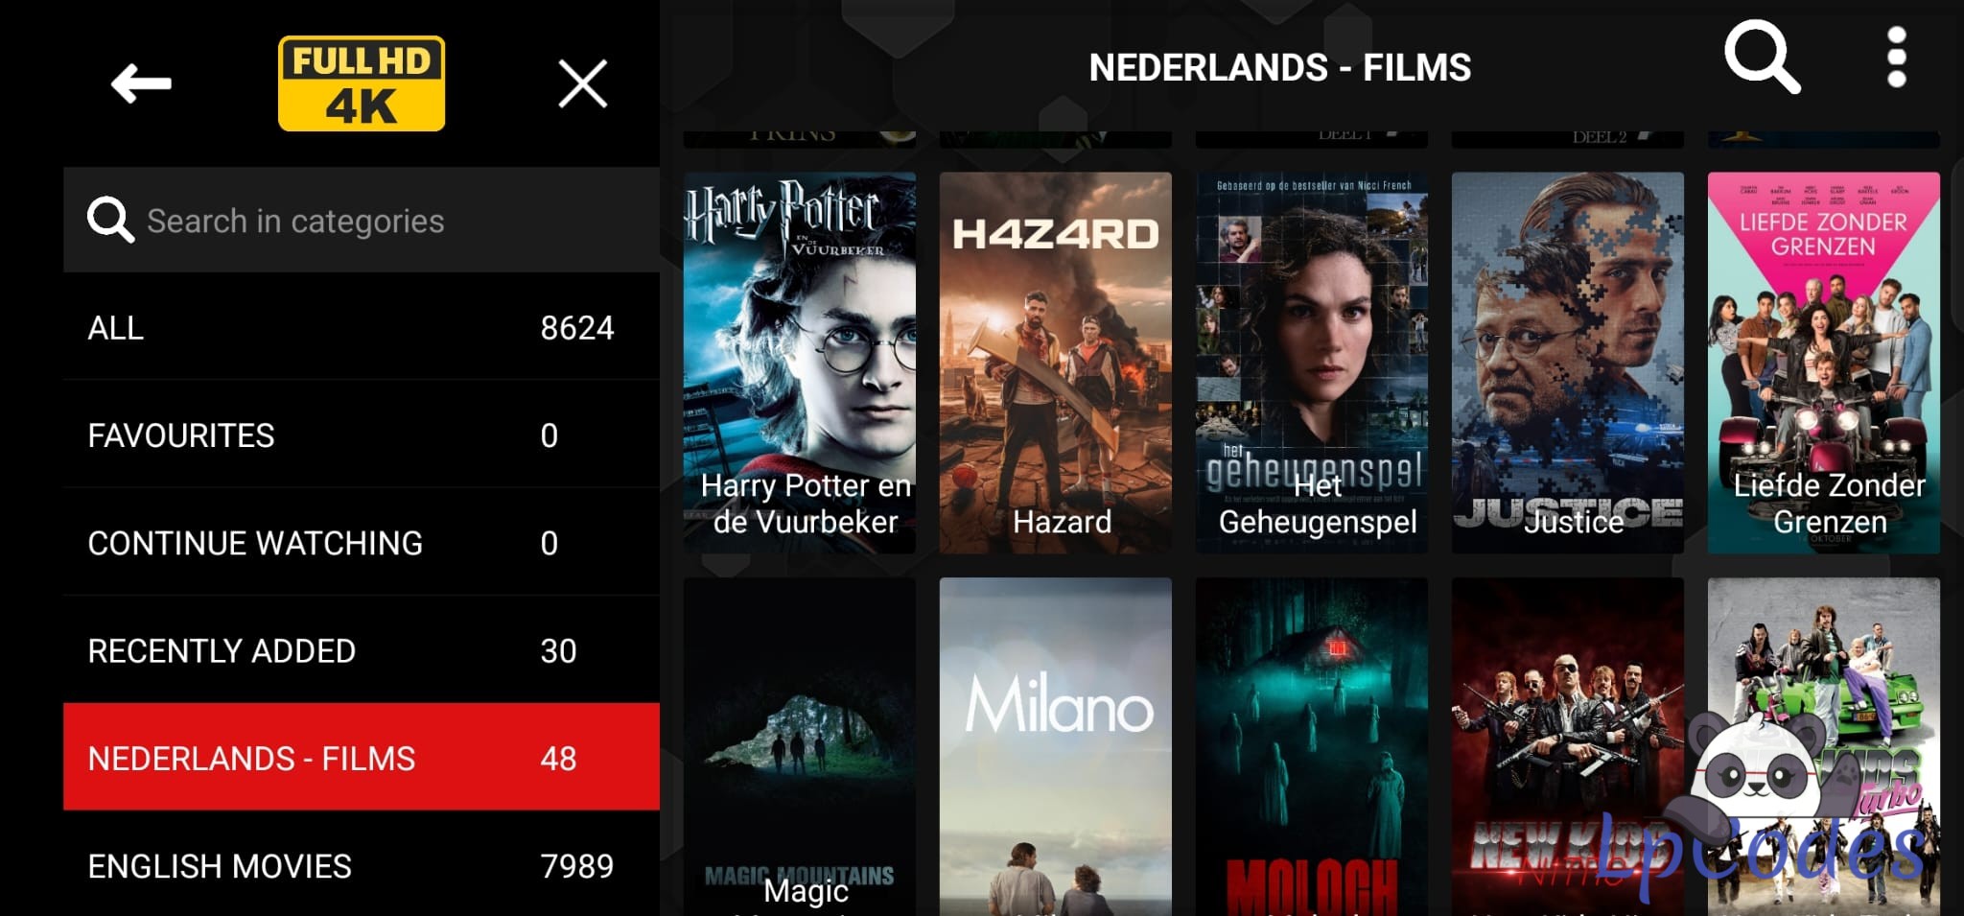This screenshot has width=1964, height=916.
Task: Open the Hazard movie poster
Action: click(1056, 363)
